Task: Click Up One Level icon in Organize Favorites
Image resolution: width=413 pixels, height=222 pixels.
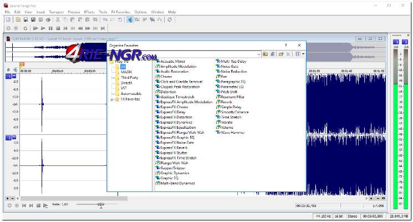Action: [x=265, y=54]
